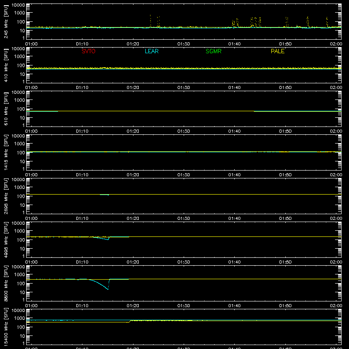Click the 1000 y-axis label in 2695 MHz panel
349x349 pixels.
tap(20, 188)
